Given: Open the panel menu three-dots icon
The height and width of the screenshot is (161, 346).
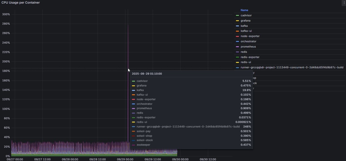Looking at the screenshot, I should click(x=344, y=3).
